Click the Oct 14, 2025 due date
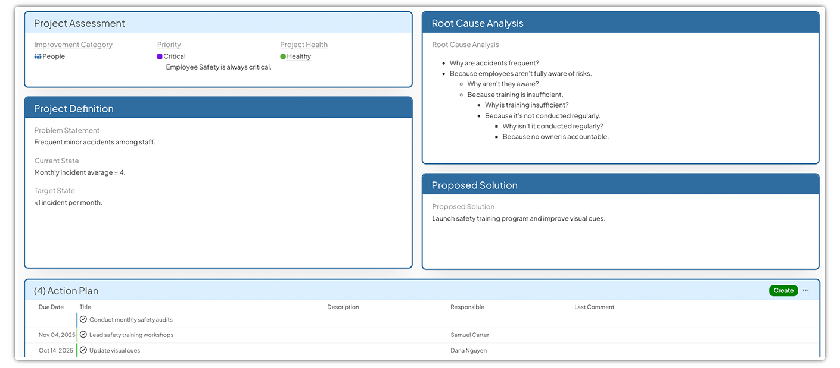This screenshot has width=840, height=368. pos(56,351)
